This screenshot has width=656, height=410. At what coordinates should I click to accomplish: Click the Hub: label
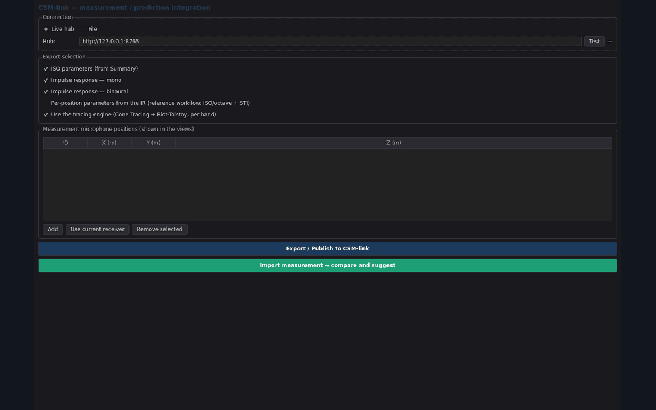[49, 42]
